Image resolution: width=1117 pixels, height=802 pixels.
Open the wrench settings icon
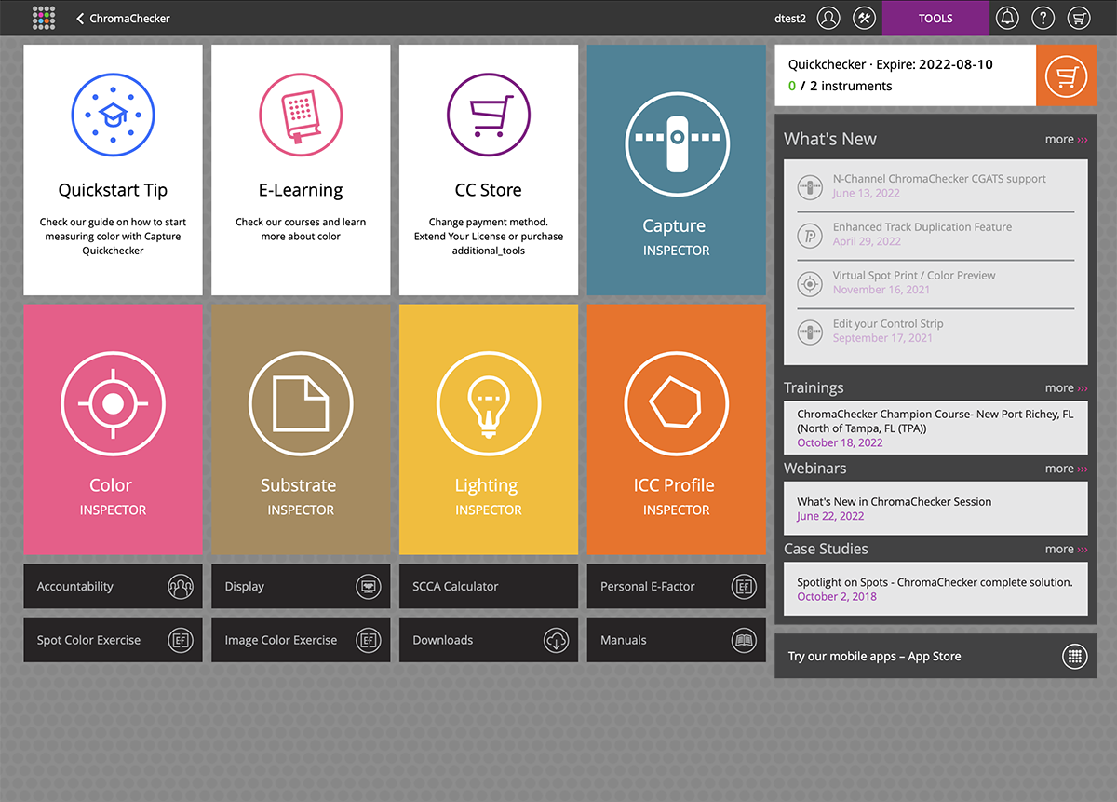[864, 18]
